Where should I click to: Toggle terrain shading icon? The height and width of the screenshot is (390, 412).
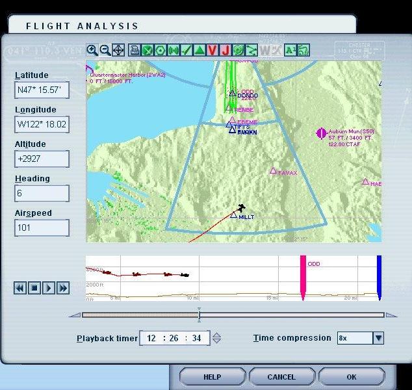[x=303, y=50]
